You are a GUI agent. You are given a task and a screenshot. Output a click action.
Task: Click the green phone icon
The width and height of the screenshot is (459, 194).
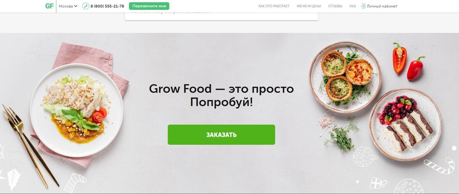(x=86, y=6)
